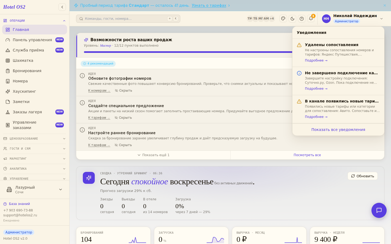
Task: Click К тарифам under раннее бронирование
Action: point(99,145)
